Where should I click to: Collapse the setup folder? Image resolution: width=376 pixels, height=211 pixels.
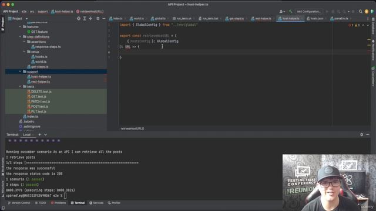(x=24, y=52)
